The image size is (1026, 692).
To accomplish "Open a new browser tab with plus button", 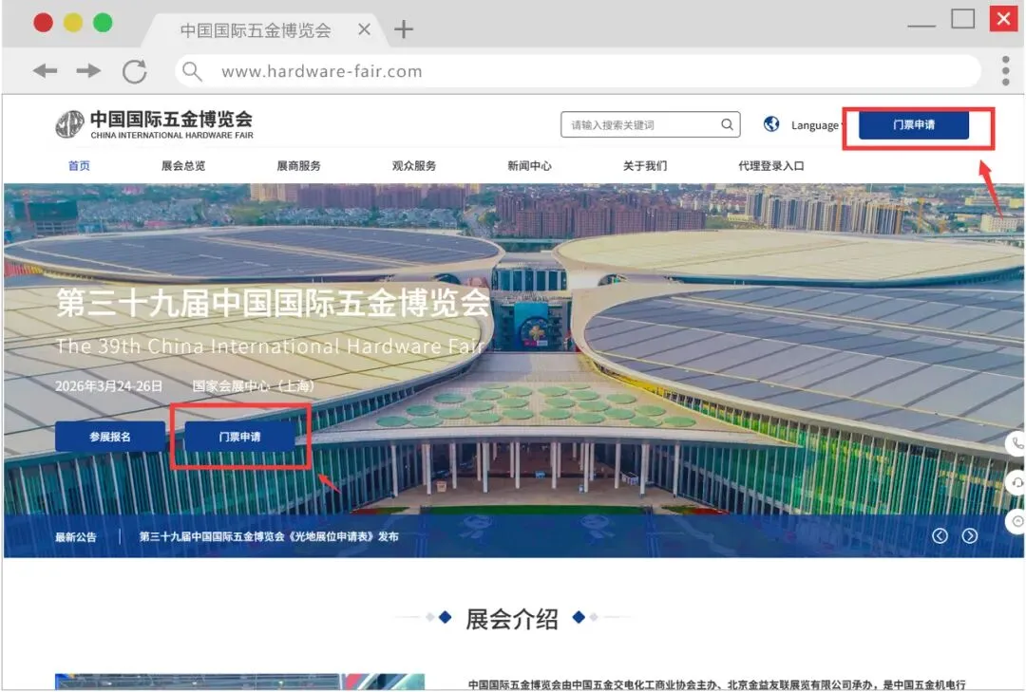I will [x=404, y=29].
